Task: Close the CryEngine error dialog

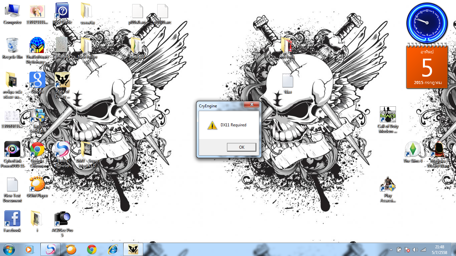Action: (251, 105)
